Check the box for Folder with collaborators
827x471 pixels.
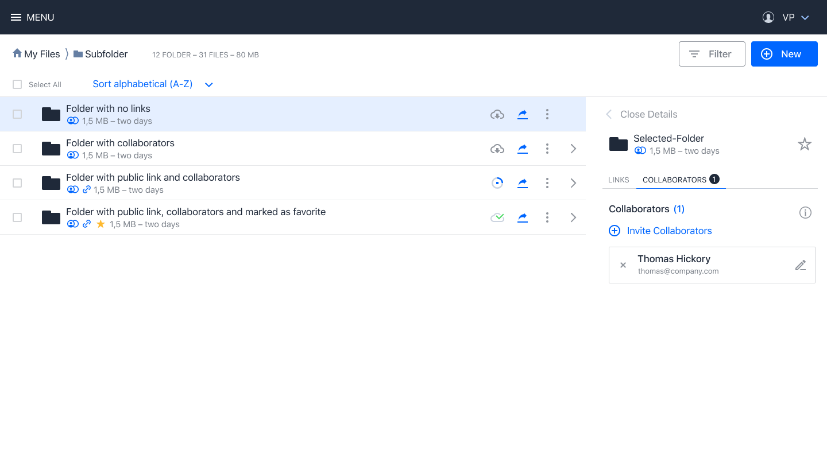point(17,149)
